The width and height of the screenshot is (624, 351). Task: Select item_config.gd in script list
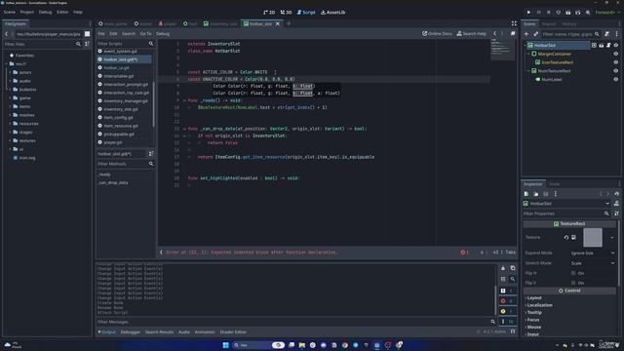118,117
